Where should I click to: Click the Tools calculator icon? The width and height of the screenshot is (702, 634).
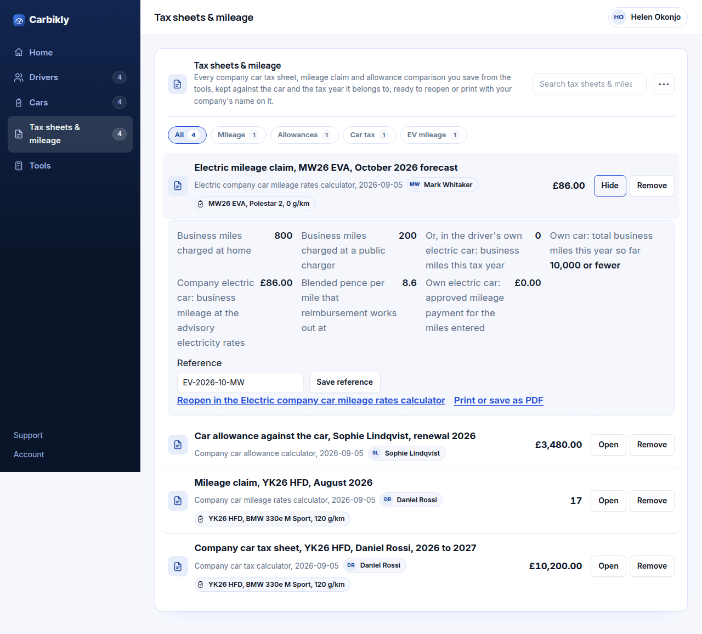tap(19, 166)
